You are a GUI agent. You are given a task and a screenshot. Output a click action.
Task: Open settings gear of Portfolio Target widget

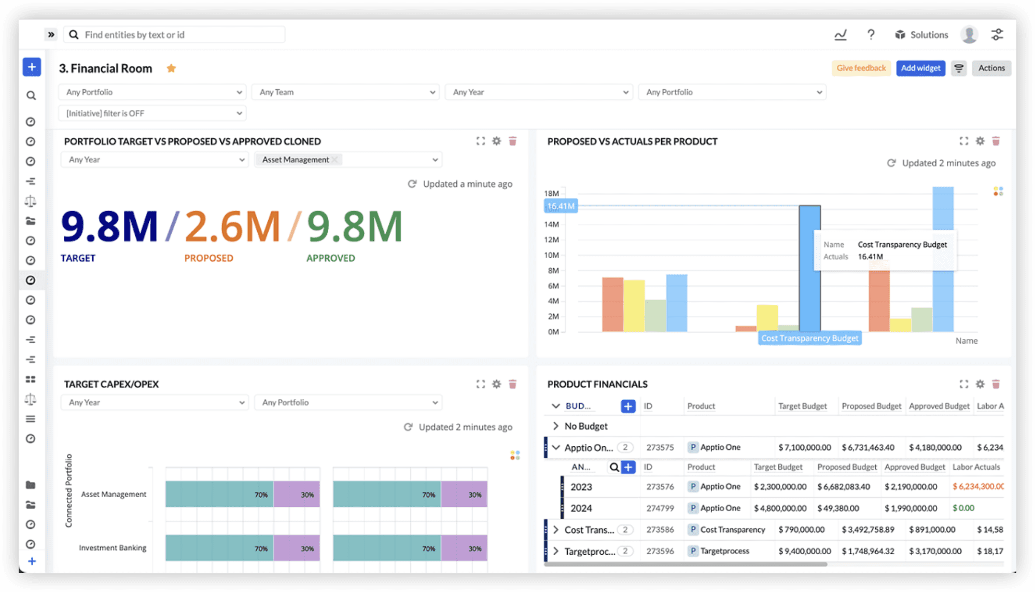(496, 141)
